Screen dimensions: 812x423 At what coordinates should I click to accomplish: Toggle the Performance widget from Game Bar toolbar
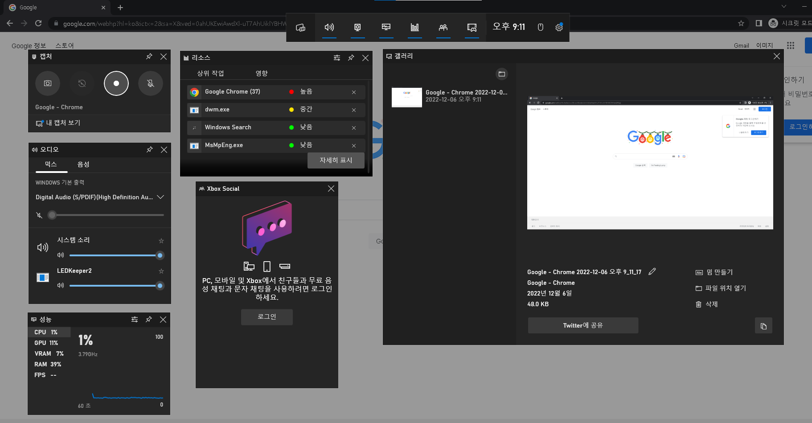[x=386, y=27]
